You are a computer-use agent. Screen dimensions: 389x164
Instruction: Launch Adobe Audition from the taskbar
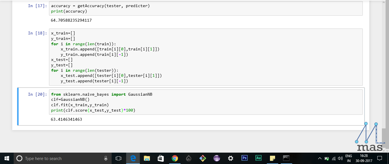click(259, 158)
